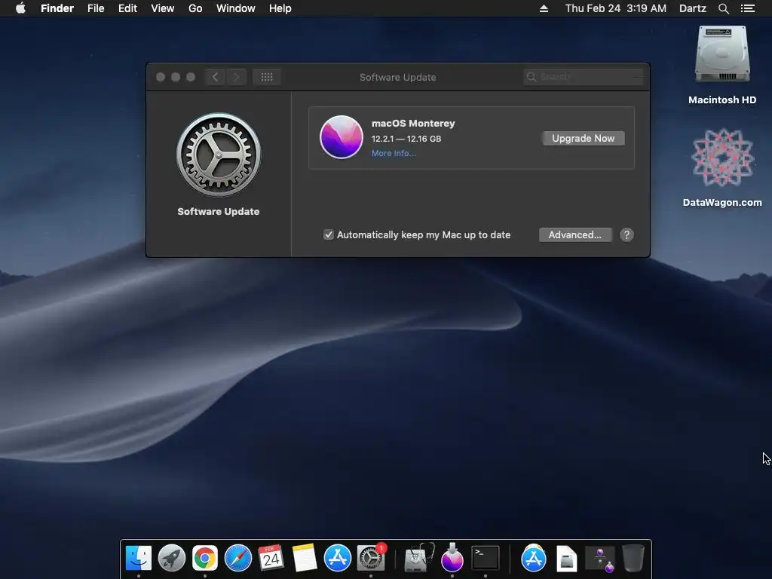Open the Dock stack beside Trash
Image resolution: width=772 pixels, height=579 pixels.
pos(599,559)
